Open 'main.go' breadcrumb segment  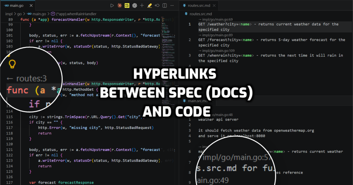pyautogui.click(x=39, y=14)
